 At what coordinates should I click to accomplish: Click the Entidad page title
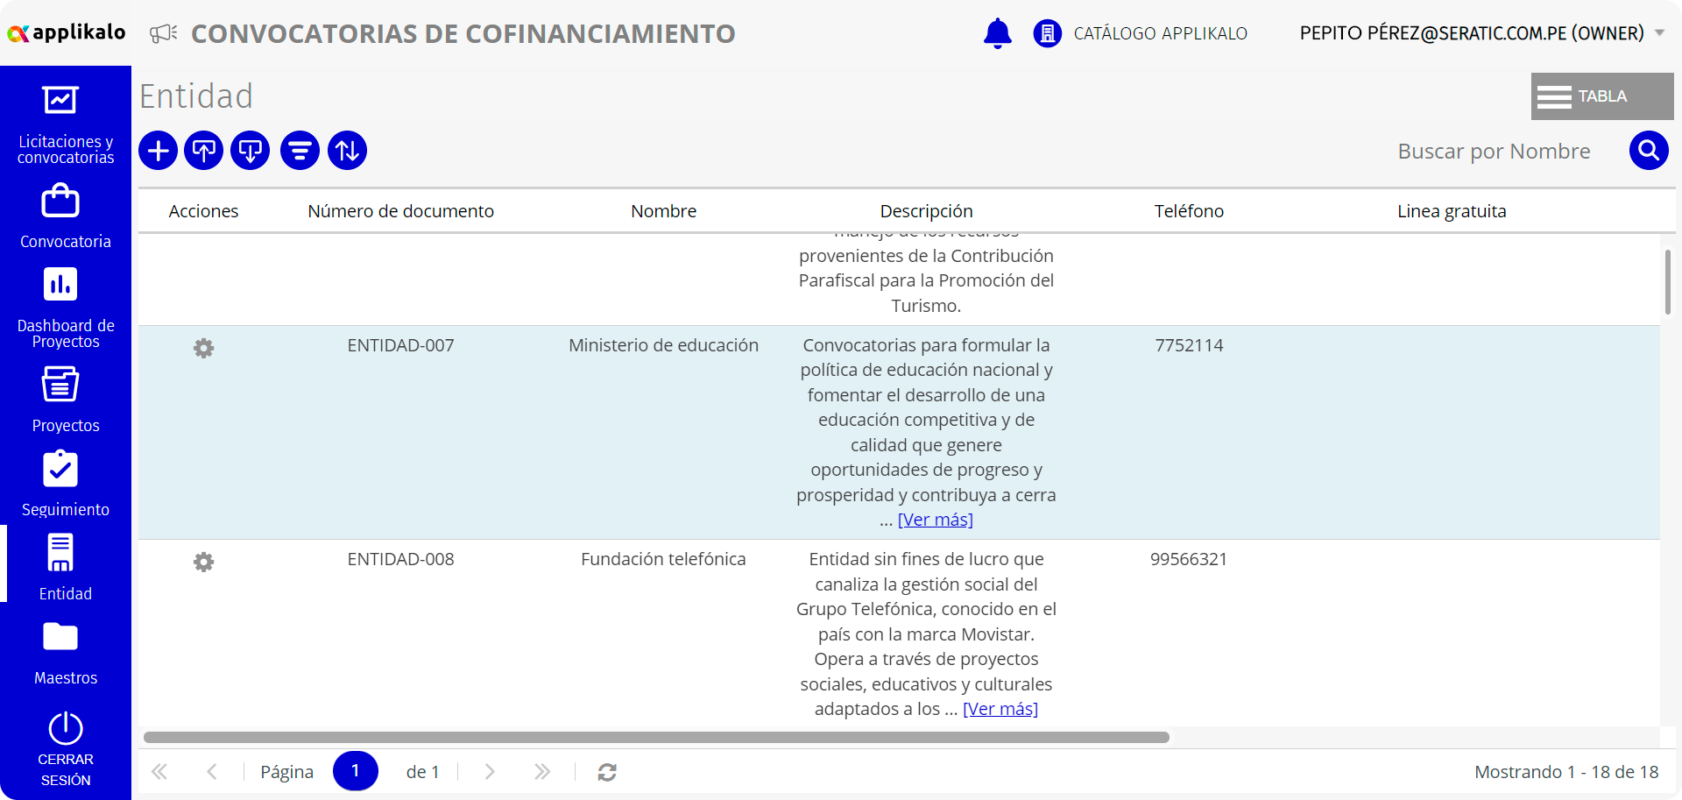point(196,96)
